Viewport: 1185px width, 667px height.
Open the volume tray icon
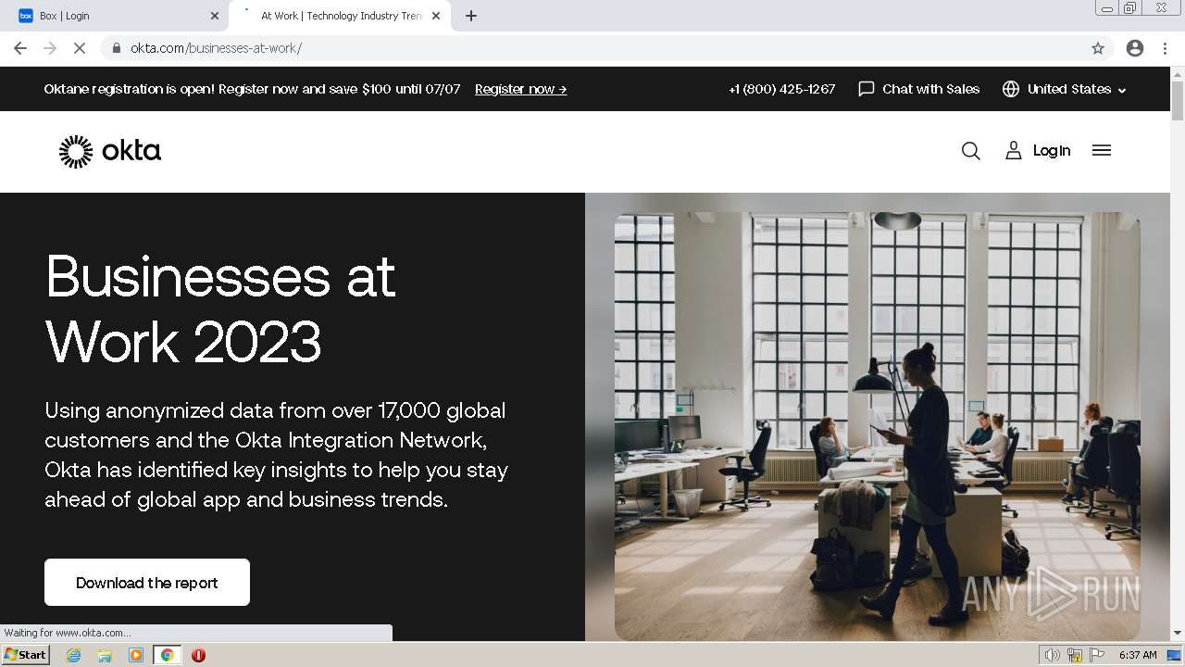(x=1052, y=655)
